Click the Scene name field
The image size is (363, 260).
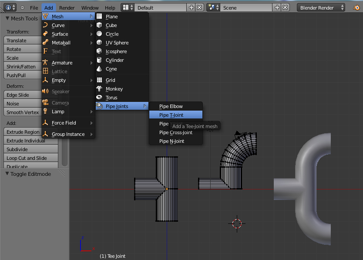(246, 8)
